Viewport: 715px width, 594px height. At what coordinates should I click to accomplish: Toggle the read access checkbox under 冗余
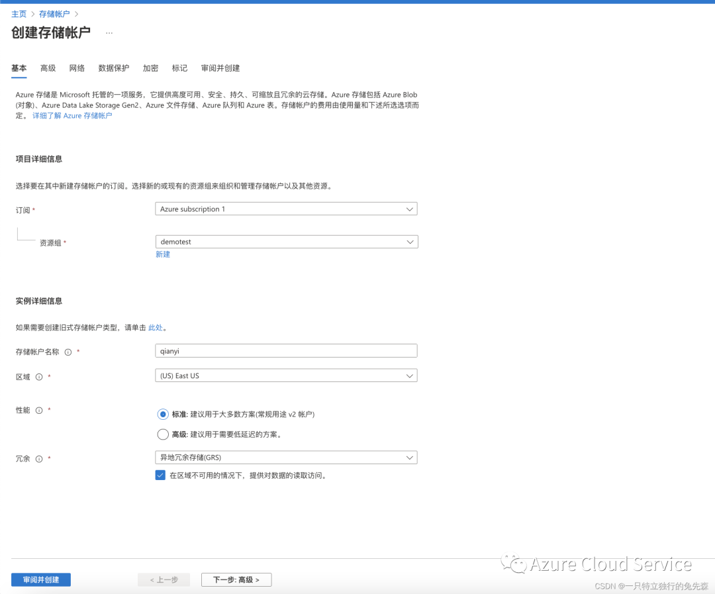(160, 475)
